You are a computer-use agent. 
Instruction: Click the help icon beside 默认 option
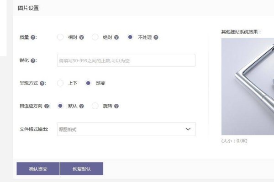pos(81,106)
